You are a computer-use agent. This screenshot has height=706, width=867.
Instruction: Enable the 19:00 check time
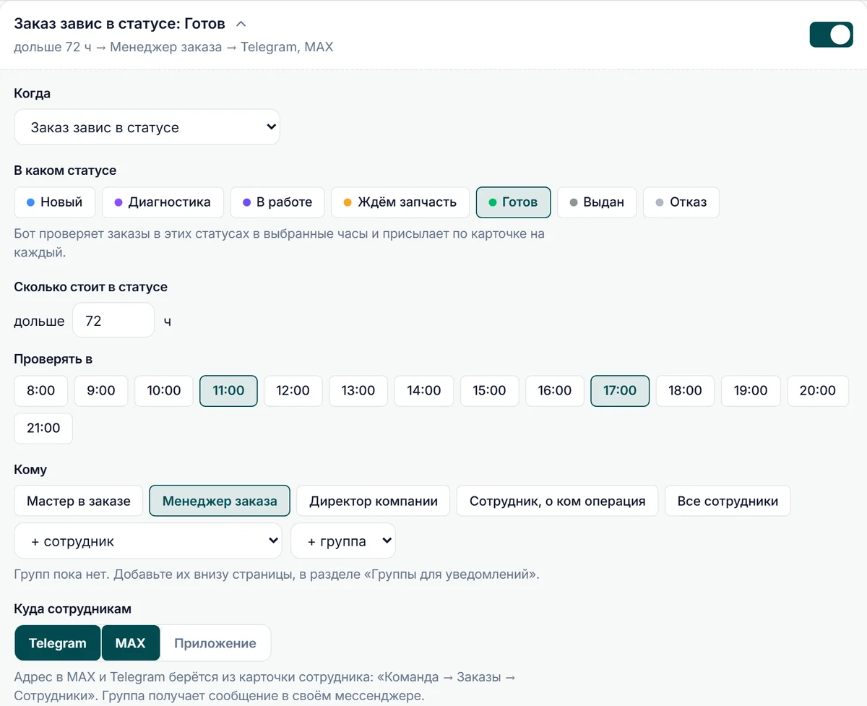751,391
